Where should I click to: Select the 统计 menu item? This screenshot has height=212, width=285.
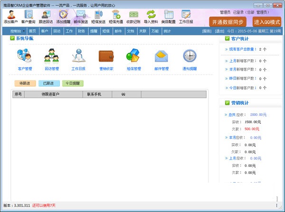167,31
